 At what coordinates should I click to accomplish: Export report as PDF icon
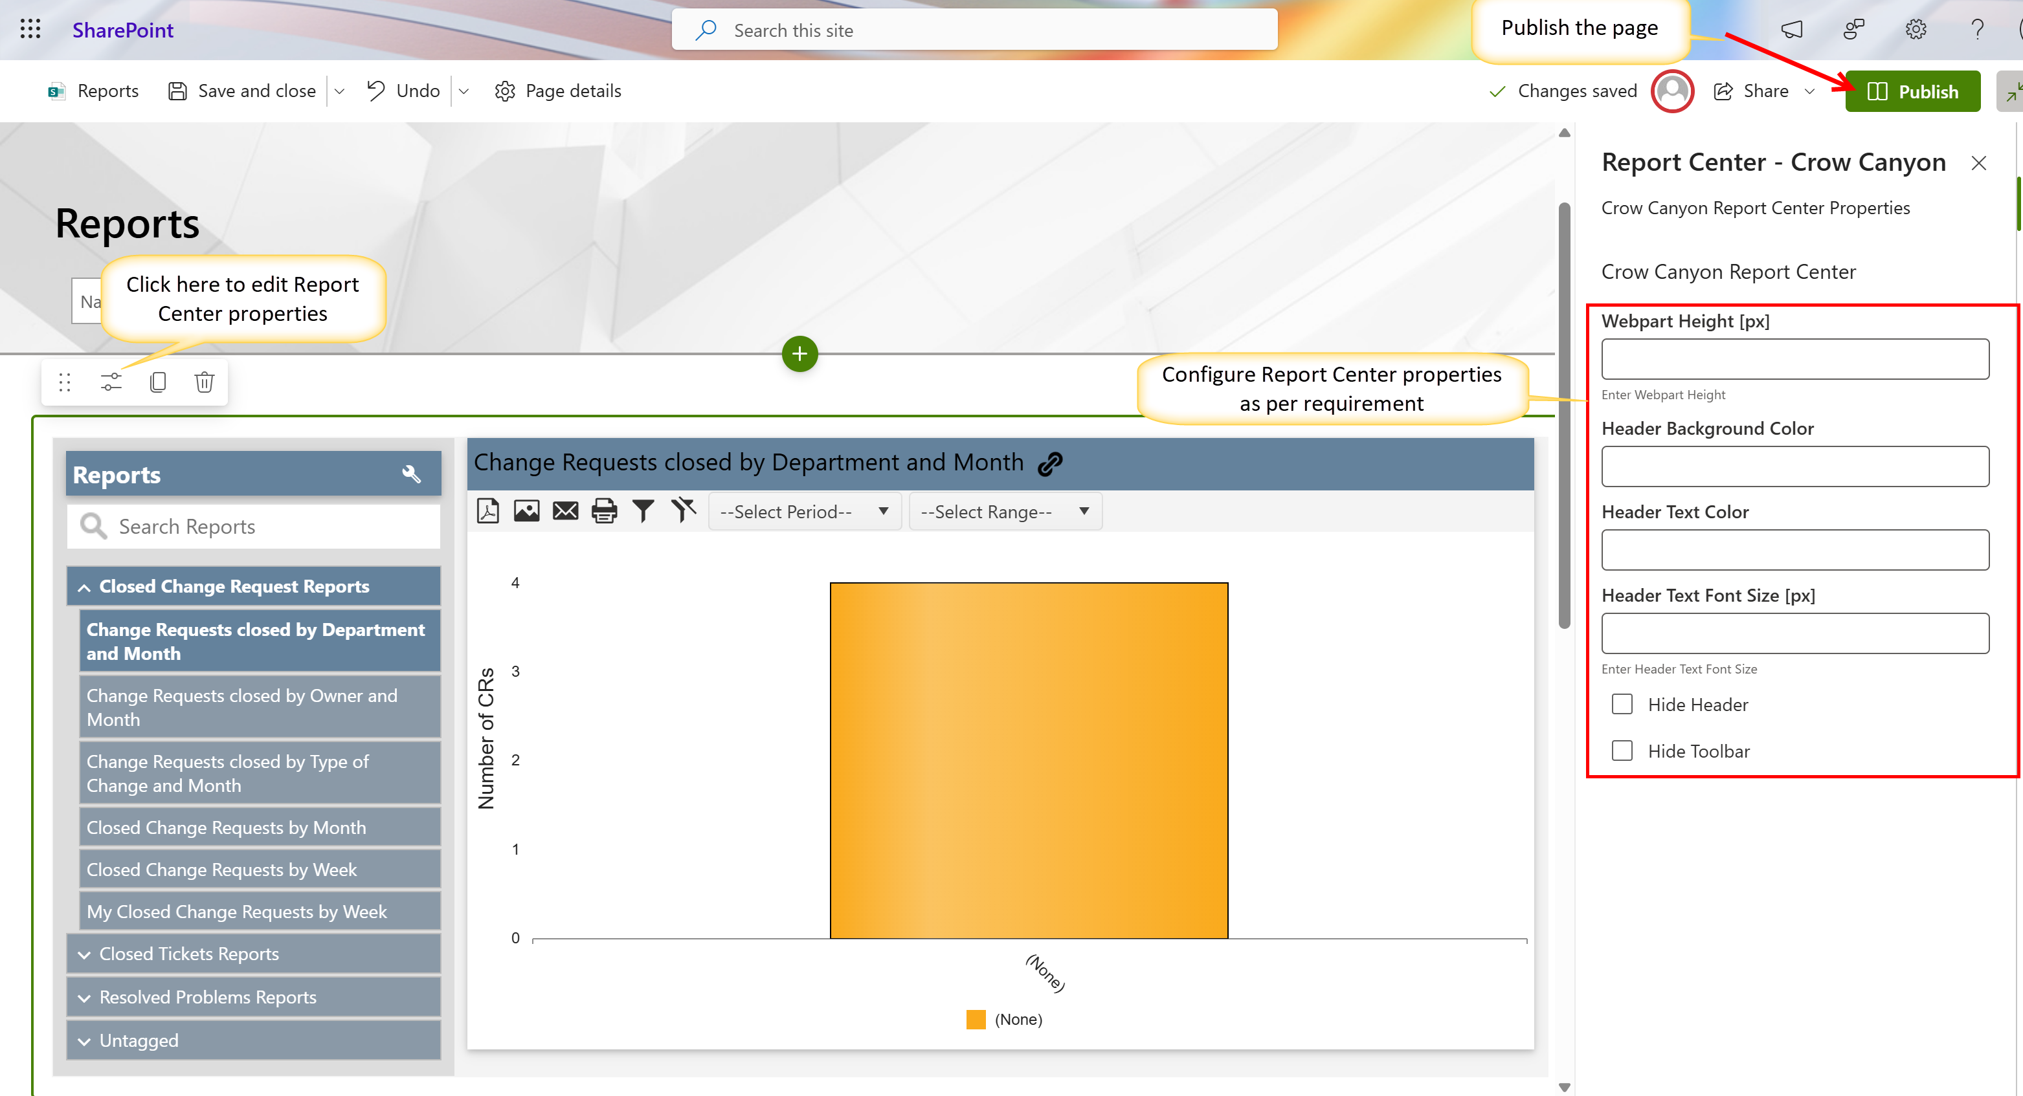coord(487,511)
